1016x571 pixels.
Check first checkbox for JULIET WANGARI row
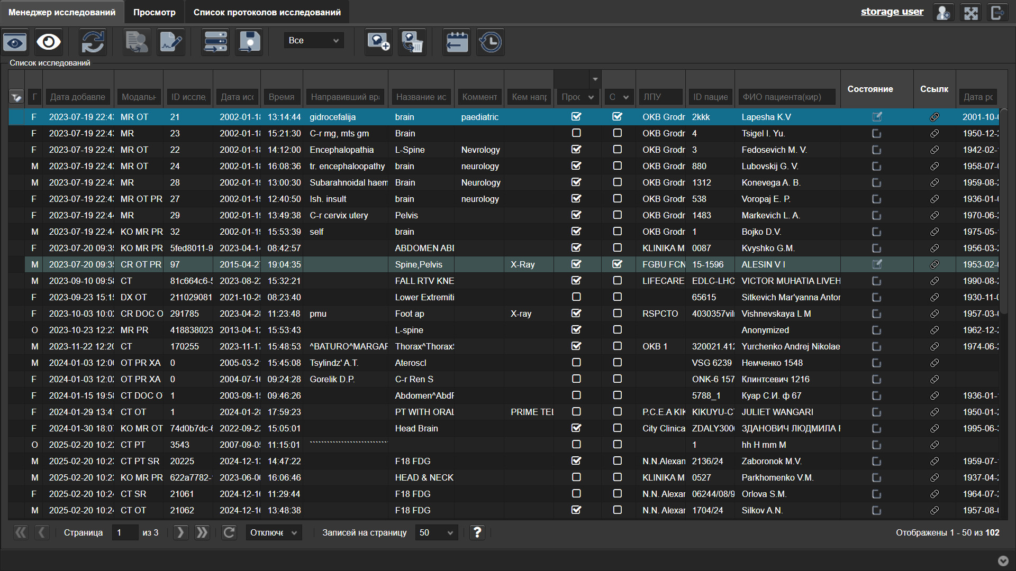click(576, 412)
